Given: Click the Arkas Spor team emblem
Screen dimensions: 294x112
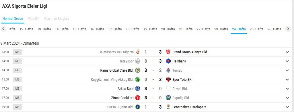Looking at the screenshot, I should 138,89.
